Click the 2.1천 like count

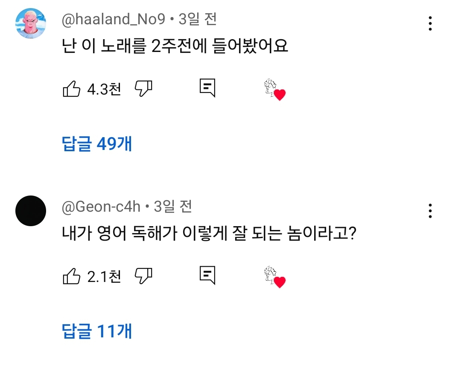(x=104, y=277)
